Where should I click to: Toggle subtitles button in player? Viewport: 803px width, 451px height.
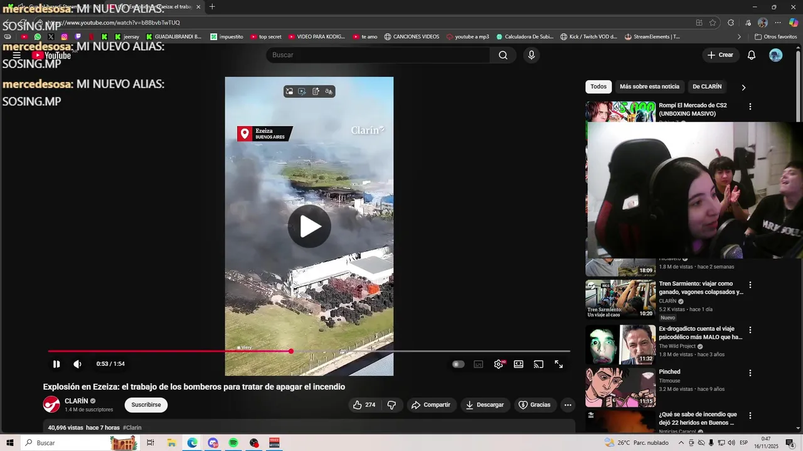(x=479, y=364)
